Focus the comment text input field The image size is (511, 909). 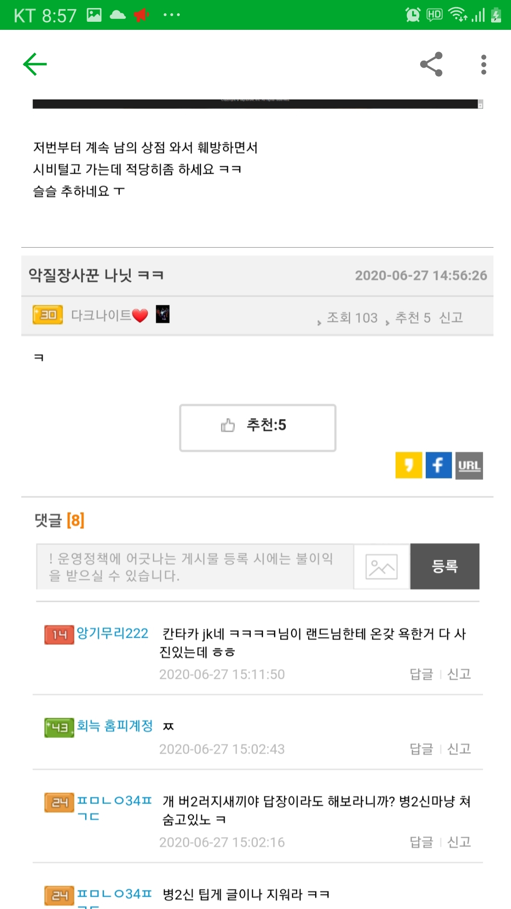coord(195,567)
